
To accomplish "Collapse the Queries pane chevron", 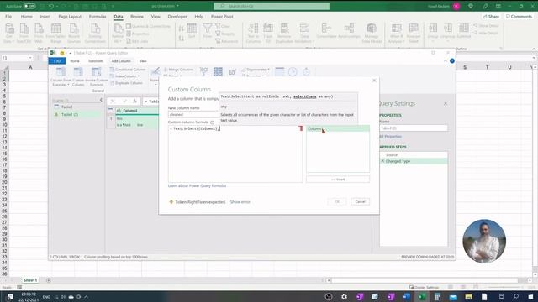I will [101, 100].
